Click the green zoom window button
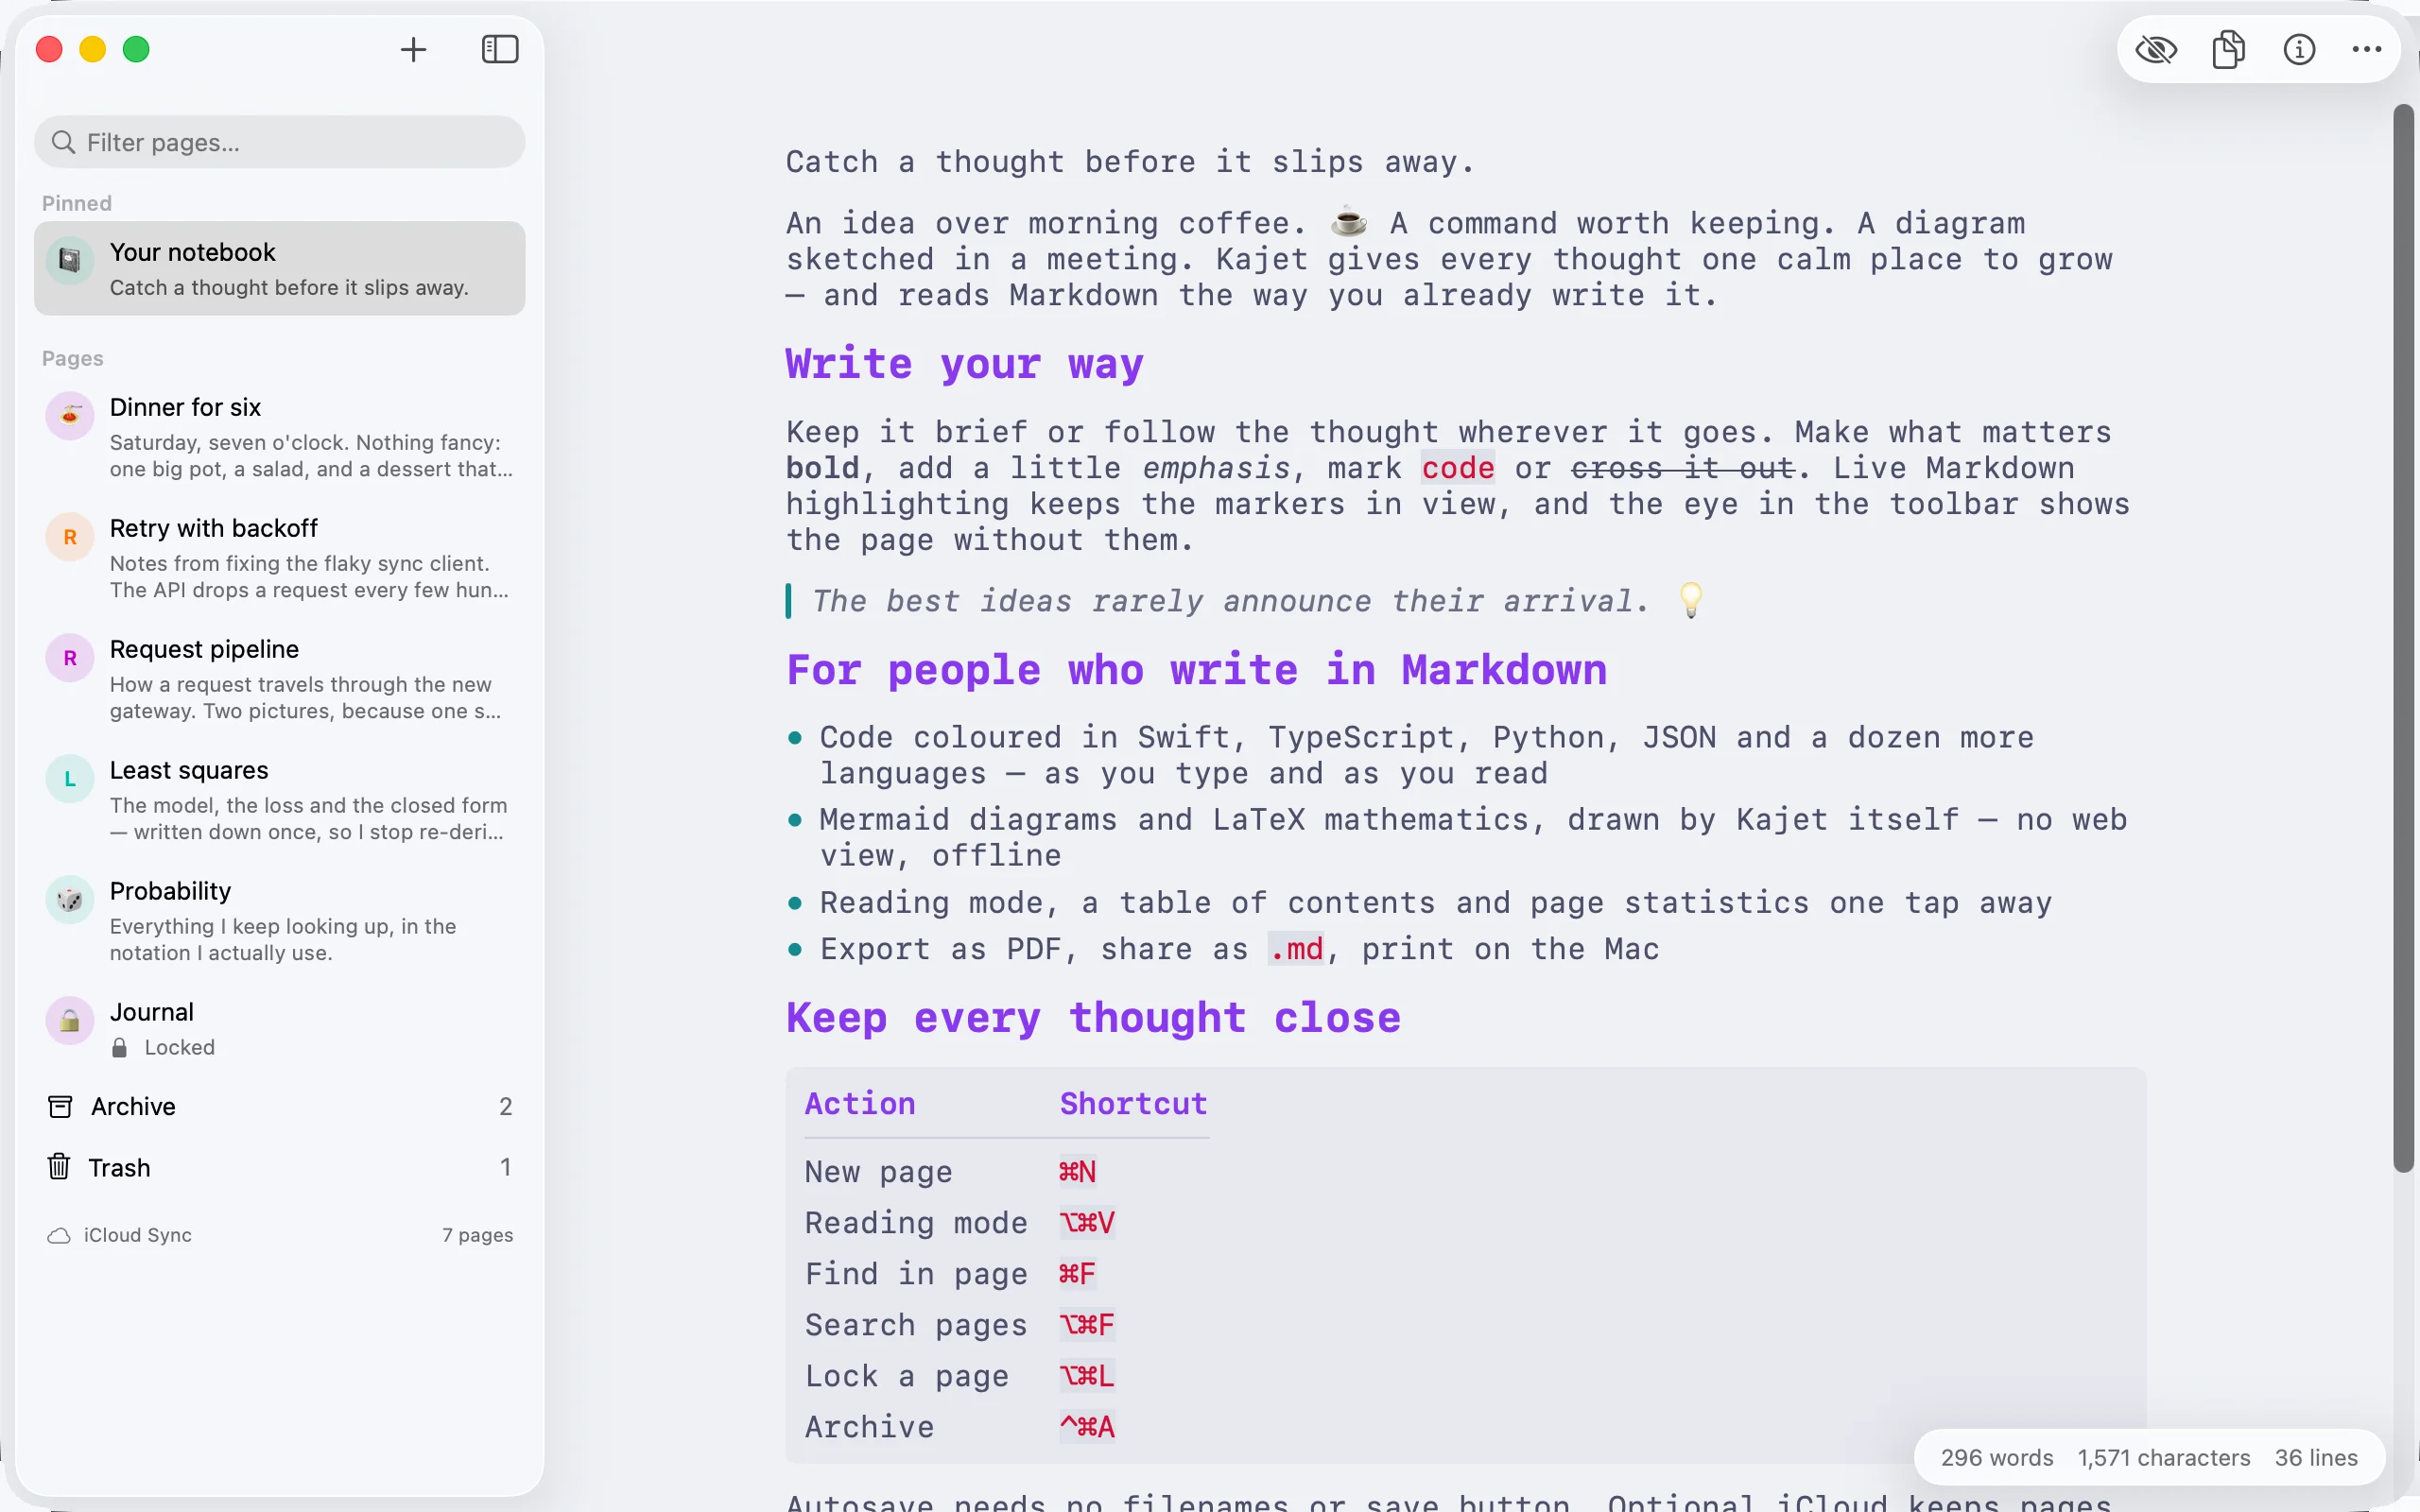The width and height of the screenshot is (2420, 1512). (136, 49)
